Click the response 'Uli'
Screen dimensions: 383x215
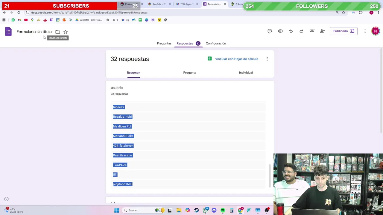[115, 174]
